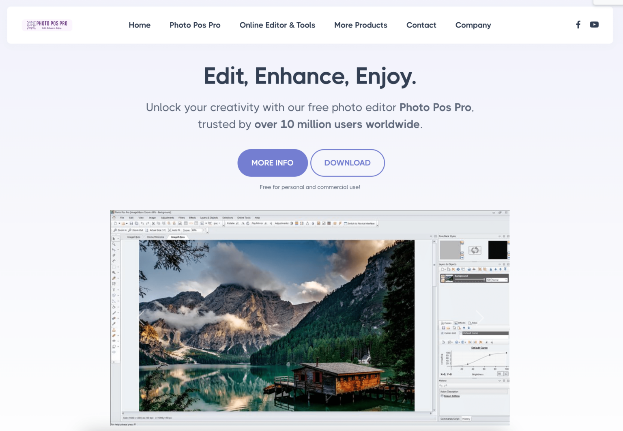
Task: Click the Brightness value field showing 50
Action: click(501, 373)
